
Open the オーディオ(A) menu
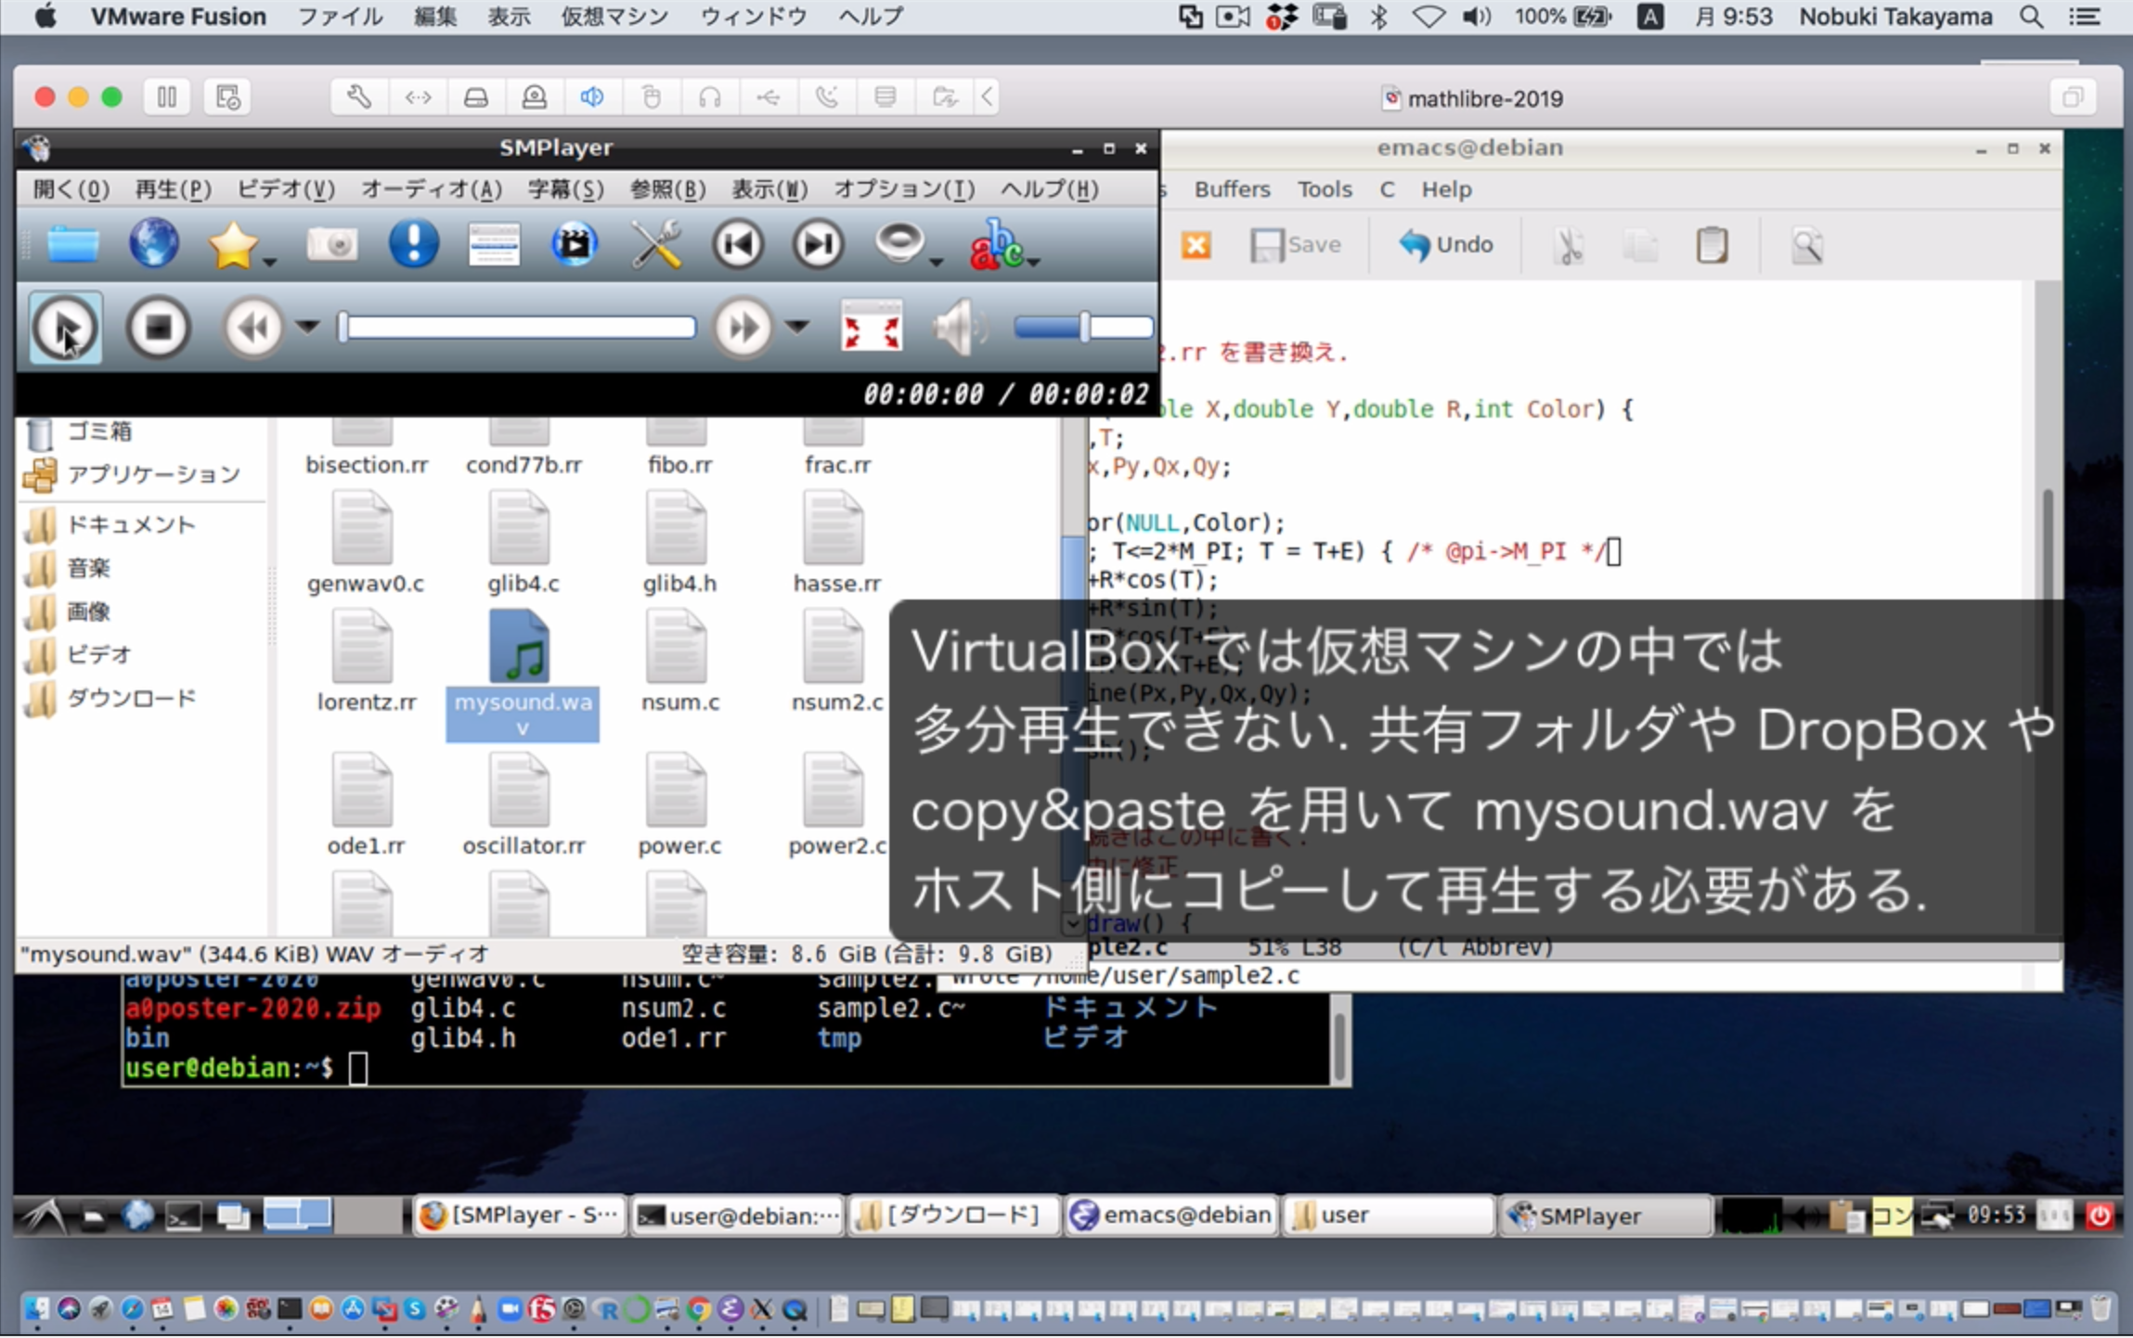click(x=432, y=189)
